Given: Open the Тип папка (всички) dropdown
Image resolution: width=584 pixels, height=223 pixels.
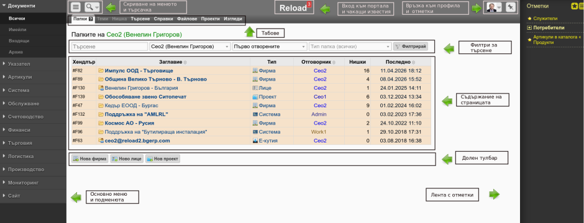Looking at the screenshot, I should pos(350,46).
